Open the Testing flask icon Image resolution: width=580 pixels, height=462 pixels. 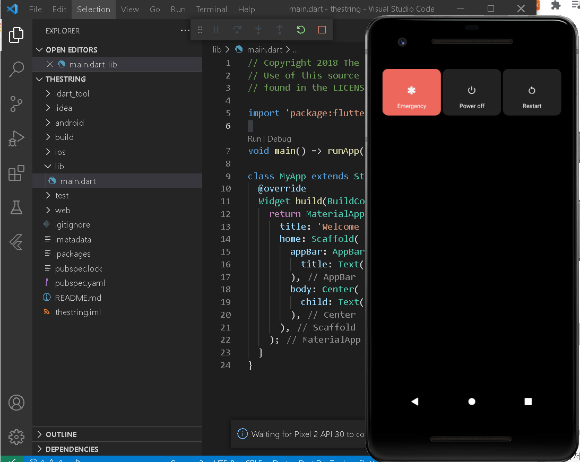tap(16, 207)
